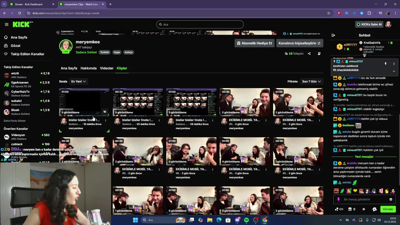400x225 pixels.
Task: Send the chat message with Gönder
Action: click(388, 209)
